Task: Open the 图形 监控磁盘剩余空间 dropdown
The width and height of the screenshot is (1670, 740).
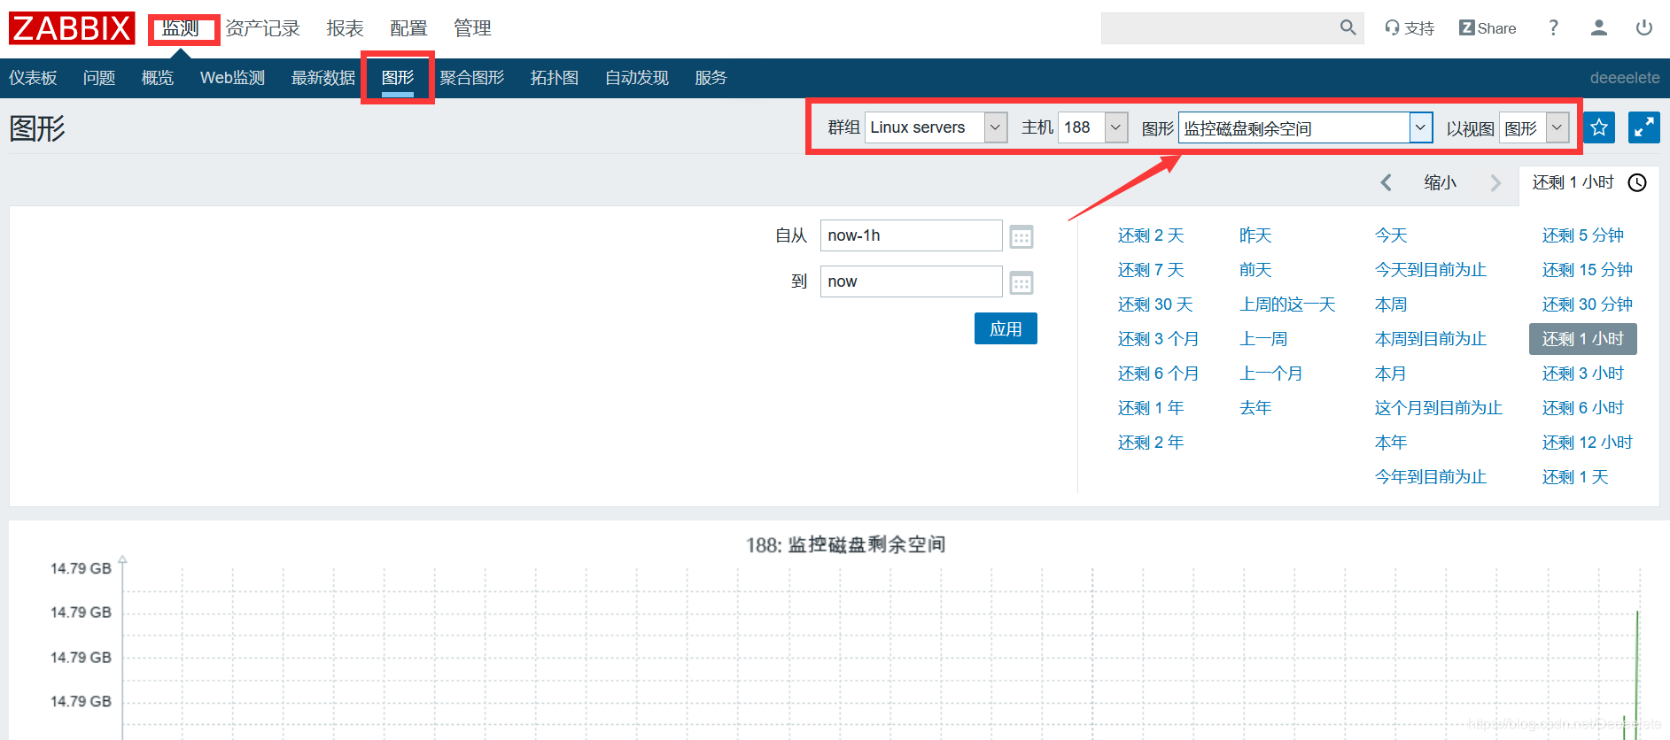Action: tap(1306, 127)
